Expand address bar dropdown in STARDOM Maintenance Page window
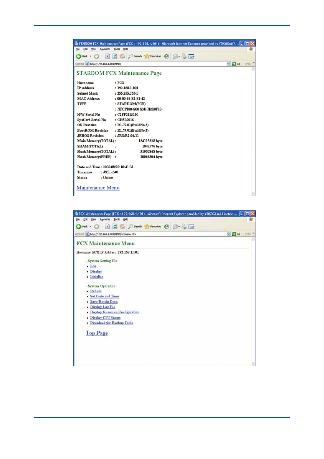324x459 pixels. pyautogui.click(x=229, y=64)
